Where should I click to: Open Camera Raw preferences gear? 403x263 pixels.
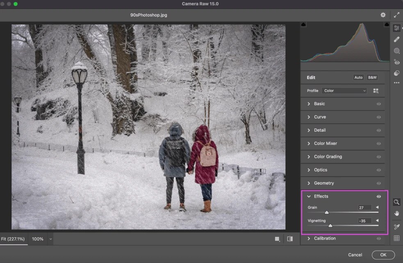click(x=383, y=15)
